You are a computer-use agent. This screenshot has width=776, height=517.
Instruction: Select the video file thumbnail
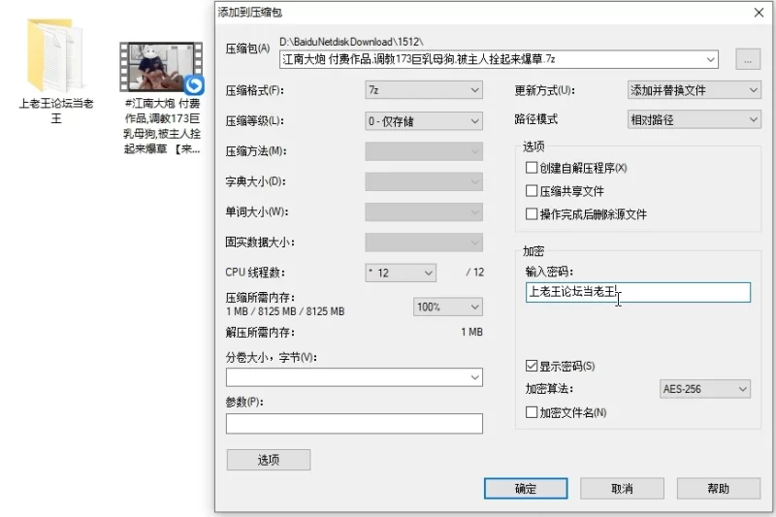coord(161,67)
